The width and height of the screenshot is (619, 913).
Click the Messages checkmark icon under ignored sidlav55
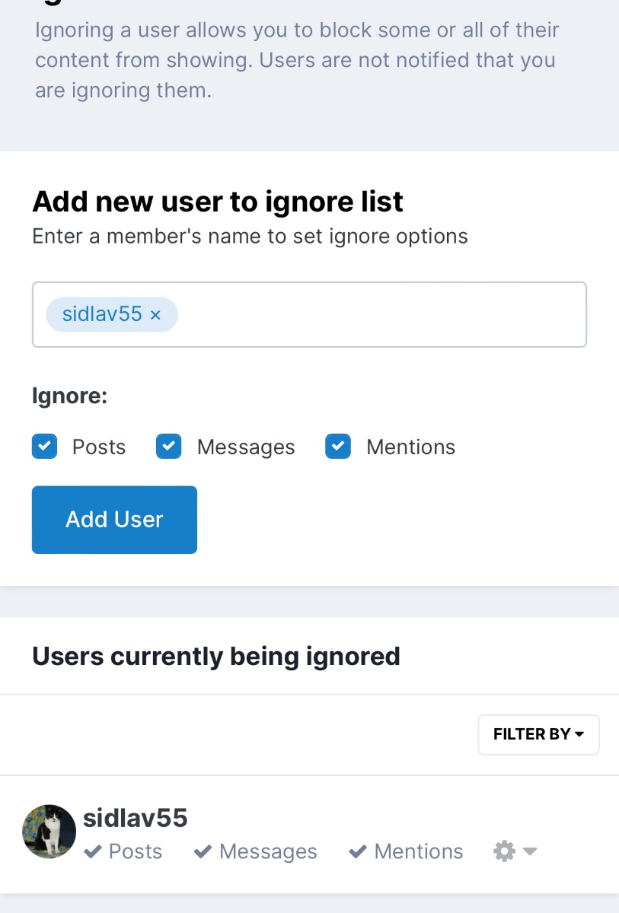(x=203, y=851)
